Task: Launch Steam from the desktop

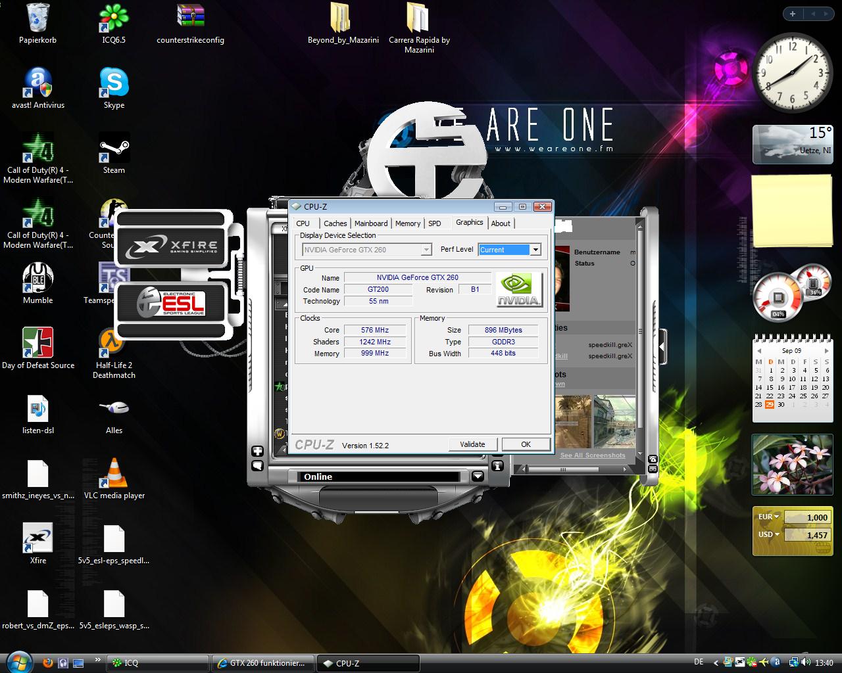Action: 114,154
